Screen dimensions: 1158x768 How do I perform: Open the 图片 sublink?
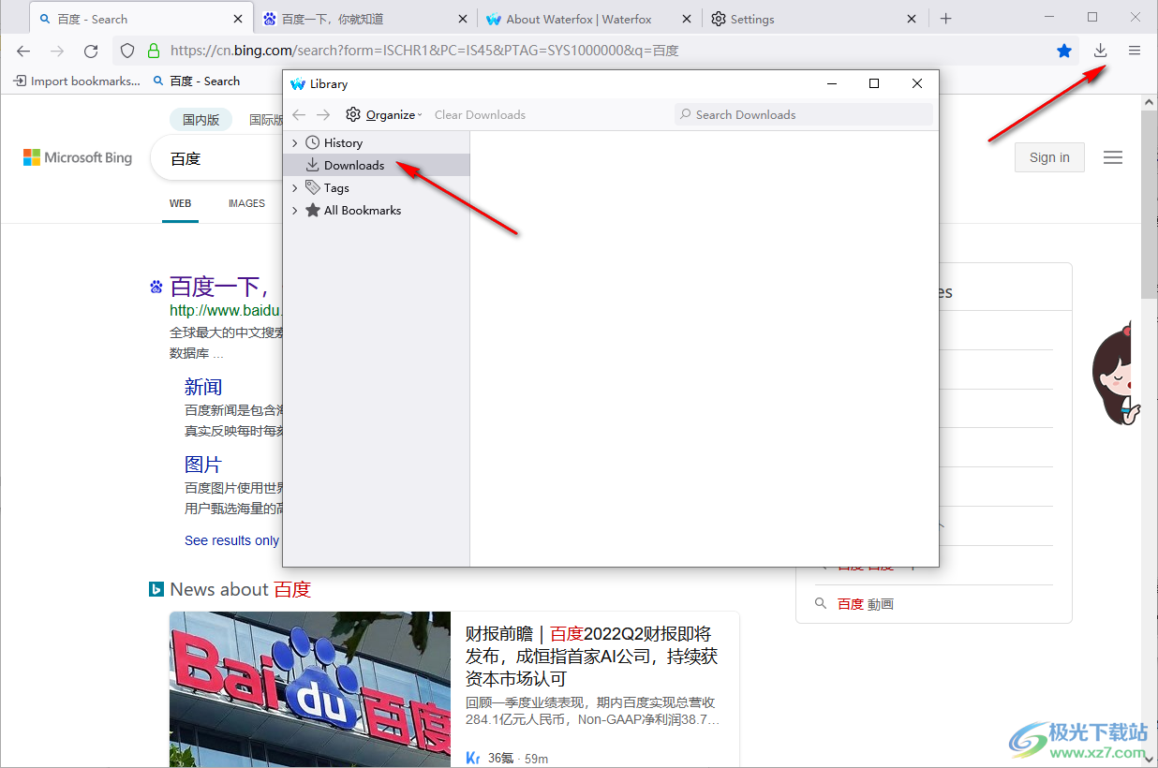pyautogui.click(x=203, y=464)
